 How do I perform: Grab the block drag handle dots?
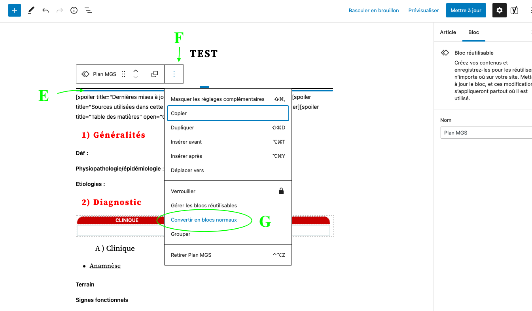[123, 74]
